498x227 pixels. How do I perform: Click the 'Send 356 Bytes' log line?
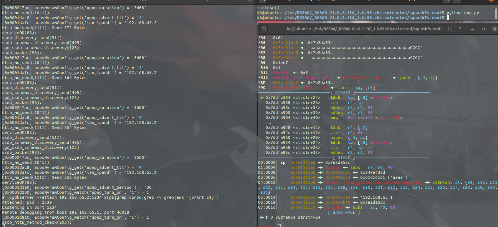coord(44,177)
